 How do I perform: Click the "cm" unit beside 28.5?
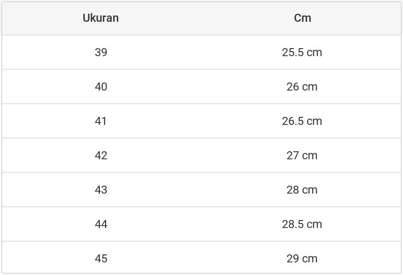314,225
